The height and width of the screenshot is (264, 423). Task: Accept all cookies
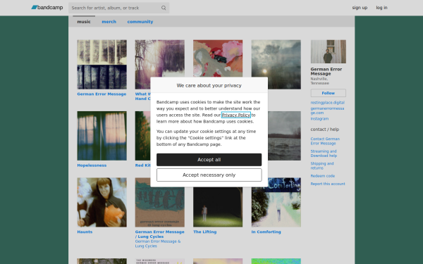209,160
